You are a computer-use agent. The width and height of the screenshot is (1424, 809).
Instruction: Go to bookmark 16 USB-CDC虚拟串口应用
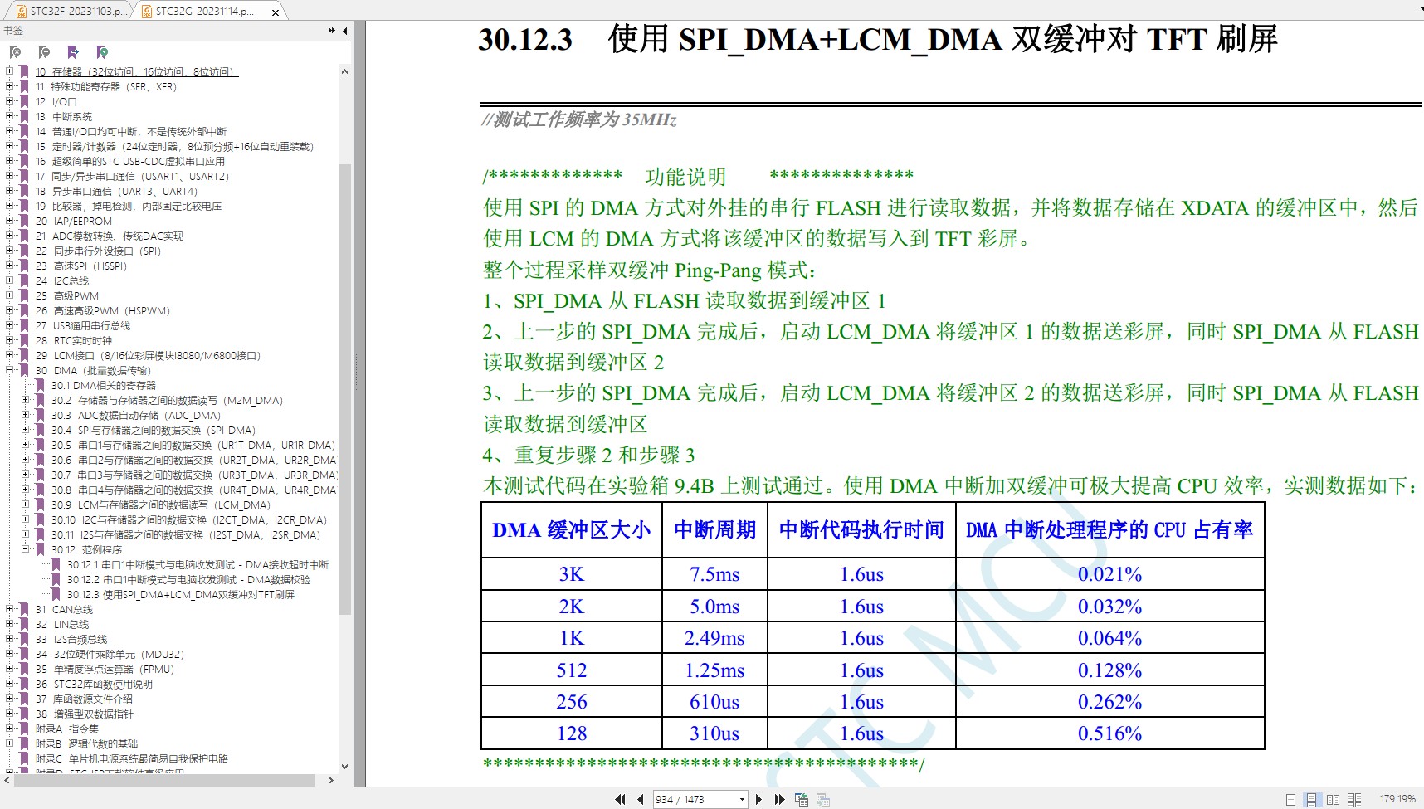tap(130, 162)
